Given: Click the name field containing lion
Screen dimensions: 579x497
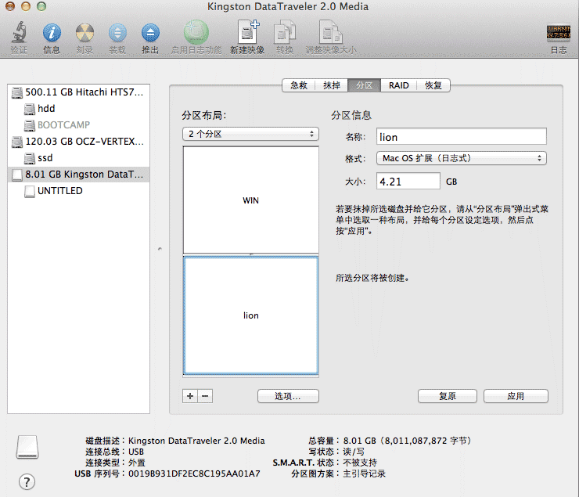Looking at the screenshot, I should (461, 137).
